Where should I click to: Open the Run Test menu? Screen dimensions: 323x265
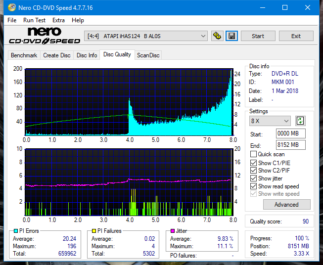34,20
